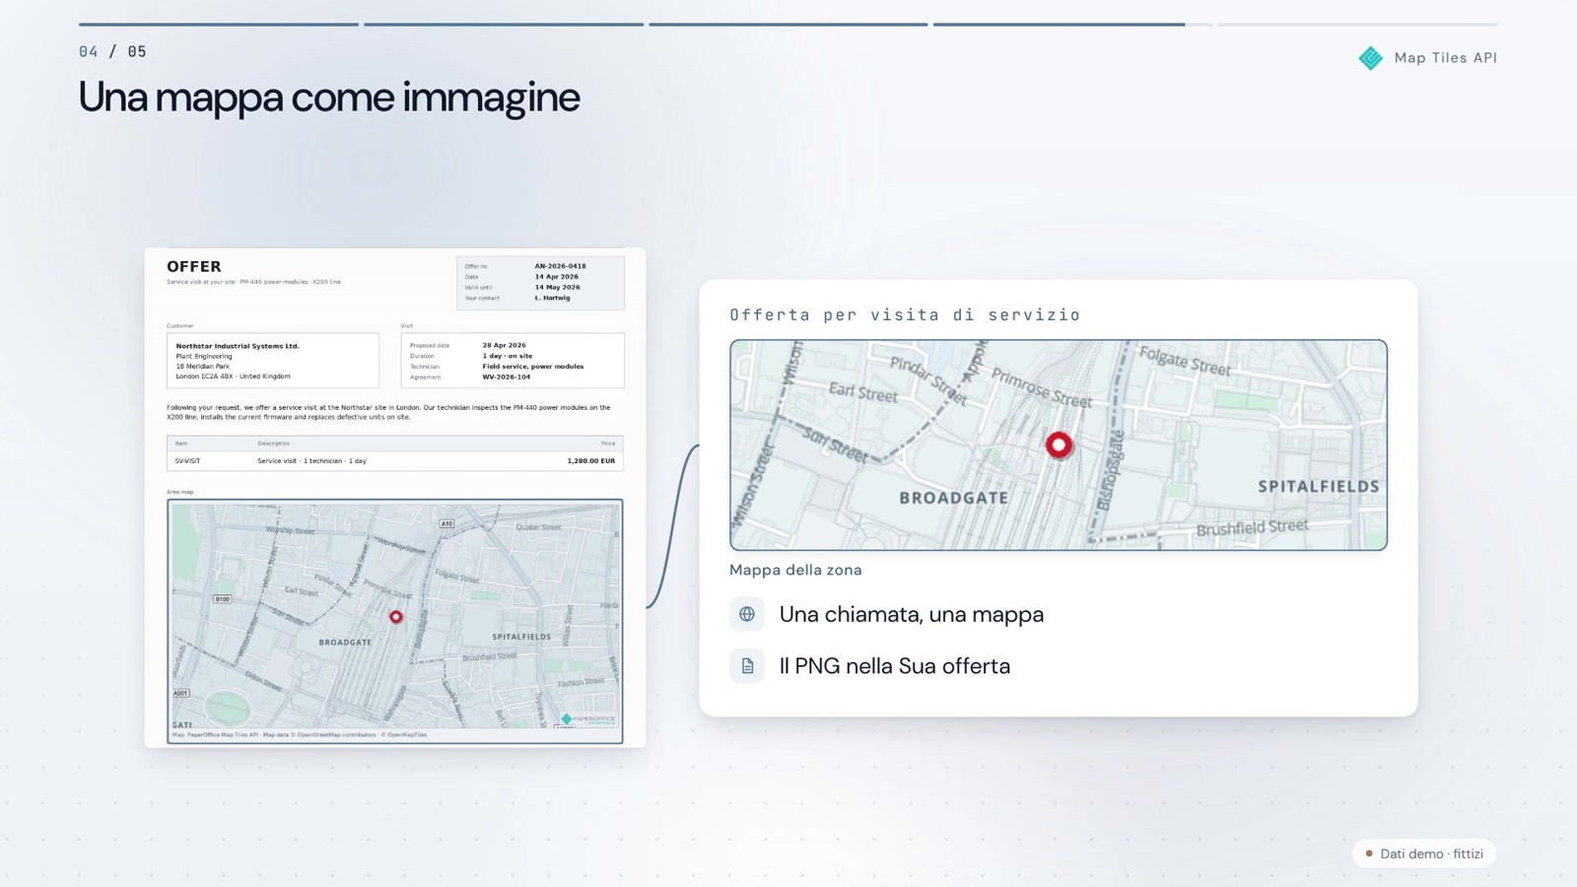The image size is (1577, 887).
Task: Click the title Una mappa come immagine
Action: pyautogui.click(x=329, y=97)
